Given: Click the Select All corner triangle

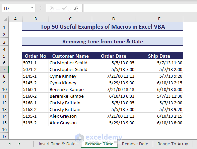Looking at the screenshot, I should [5, 19].
